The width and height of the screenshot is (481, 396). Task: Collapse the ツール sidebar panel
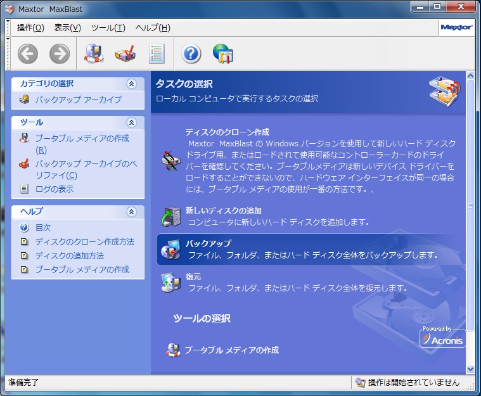(132, 122)
